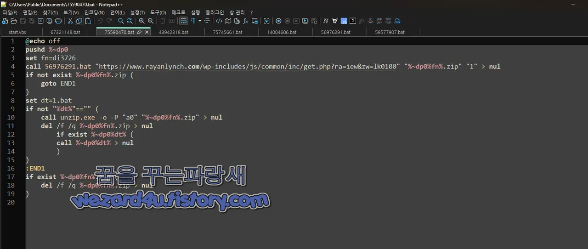588x249 pixels.
Task: Open the Function List fx icon
Action: point(246,21)
